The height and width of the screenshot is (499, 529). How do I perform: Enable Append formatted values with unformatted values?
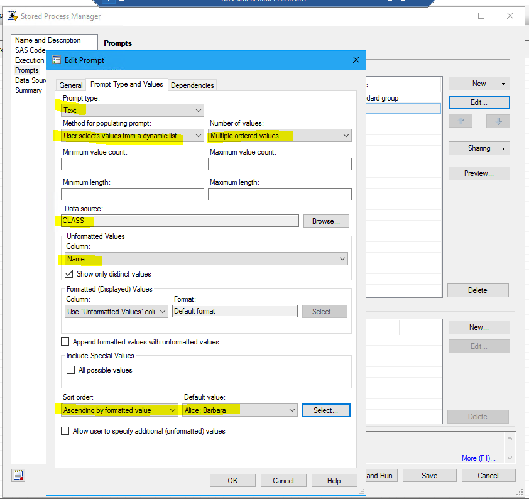click(x=65, y=342)
